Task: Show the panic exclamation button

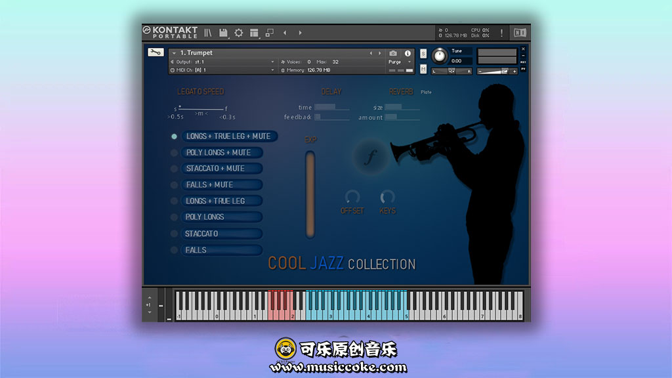Action: click(501, 33)
